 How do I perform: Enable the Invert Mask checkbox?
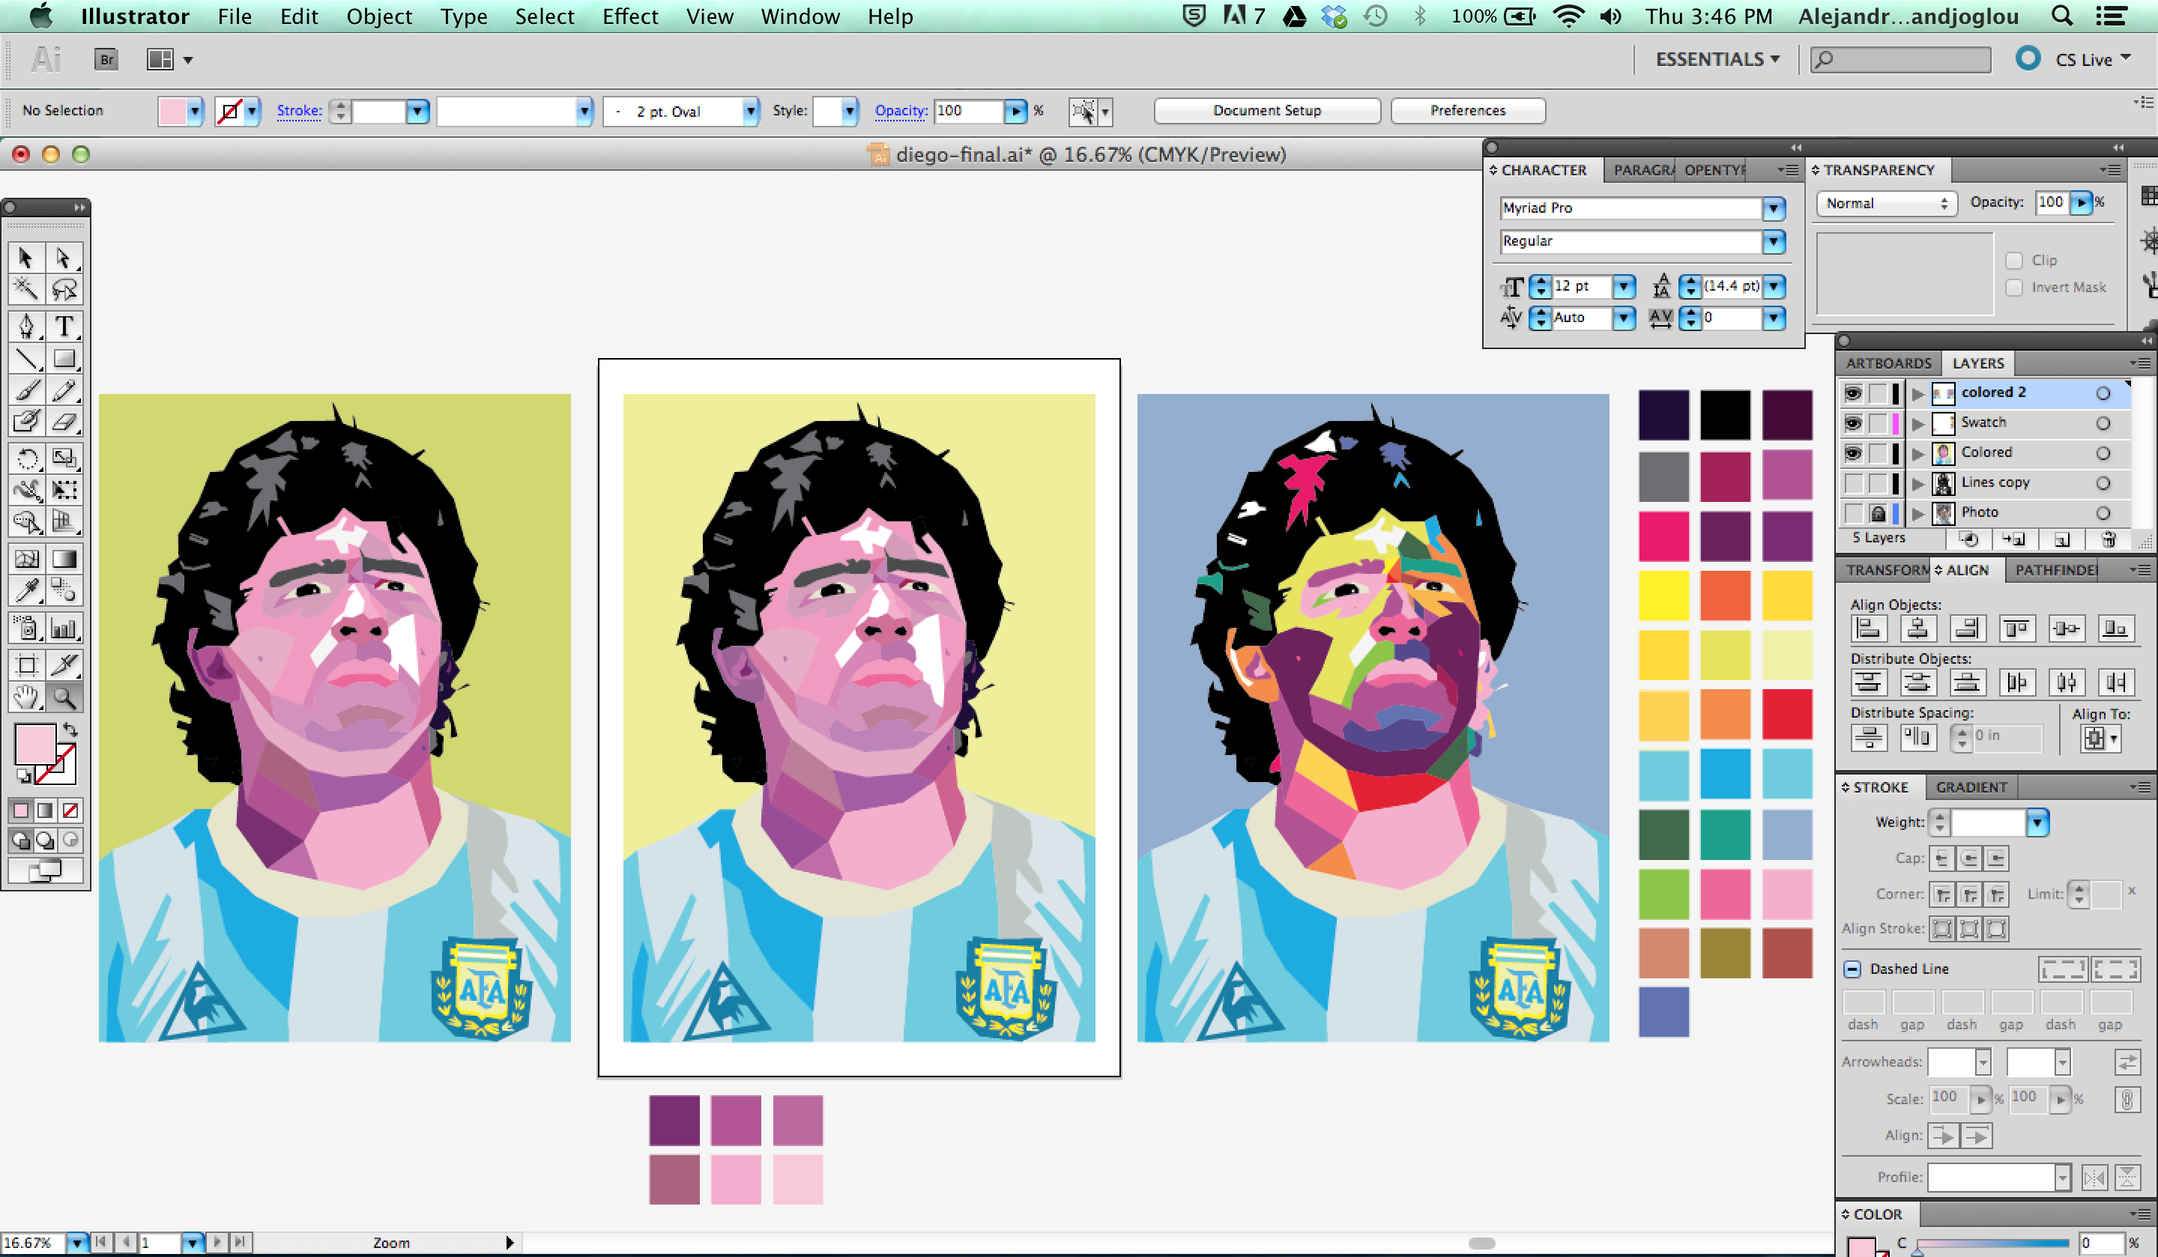point(2013,288)
